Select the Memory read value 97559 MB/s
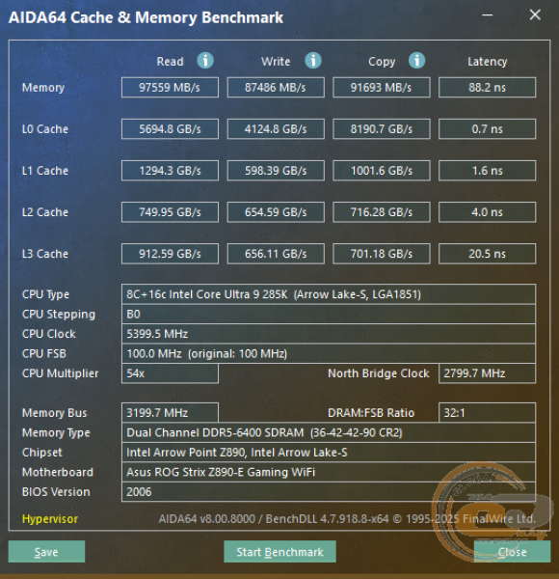Viewport: 559px width, 579px height. tap(170, 88)
